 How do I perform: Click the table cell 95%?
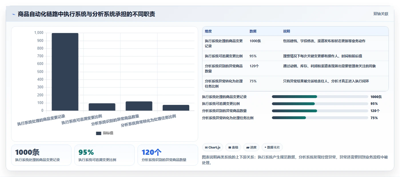click(253, 56)
